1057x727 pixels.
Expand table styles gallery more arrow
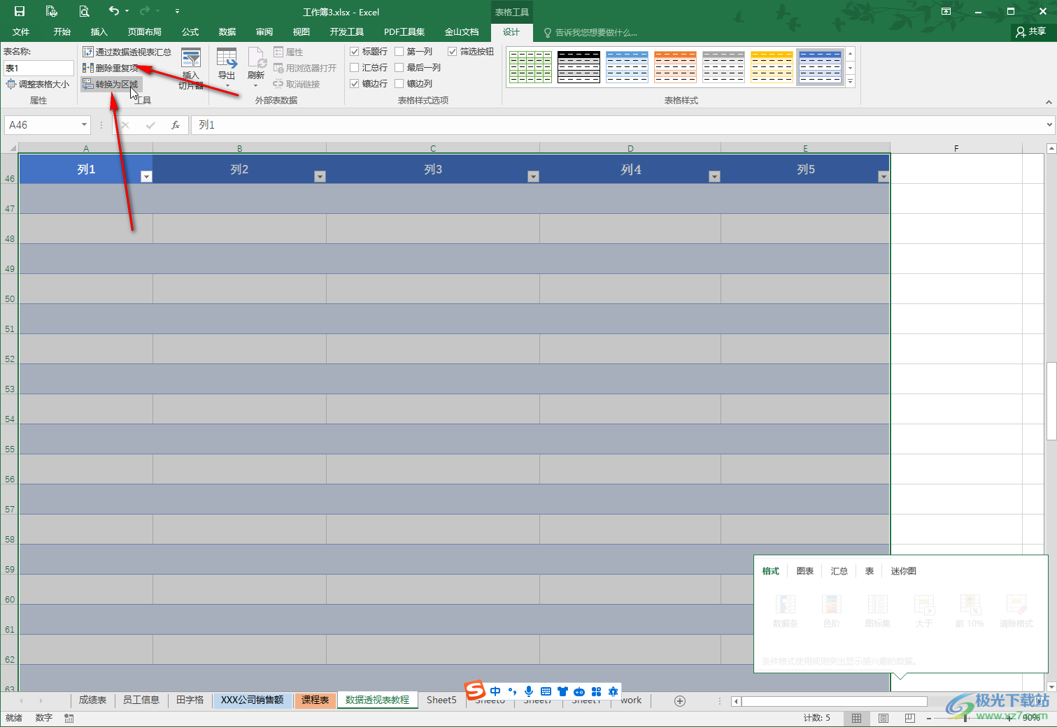[850, 82]
